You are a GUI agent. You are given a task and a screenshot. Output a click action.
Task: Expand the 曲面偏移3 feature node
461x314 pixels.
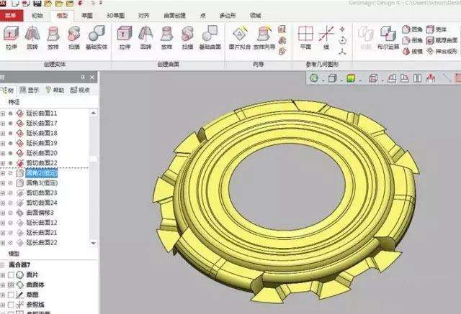point(3,213)
